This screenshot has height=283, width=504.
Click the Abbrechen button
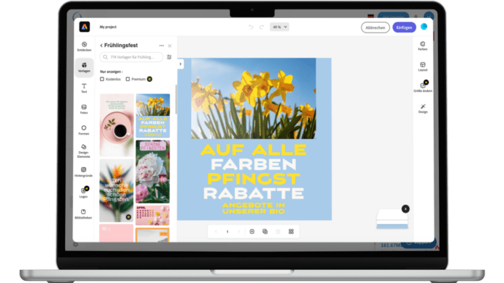point(375,27)
